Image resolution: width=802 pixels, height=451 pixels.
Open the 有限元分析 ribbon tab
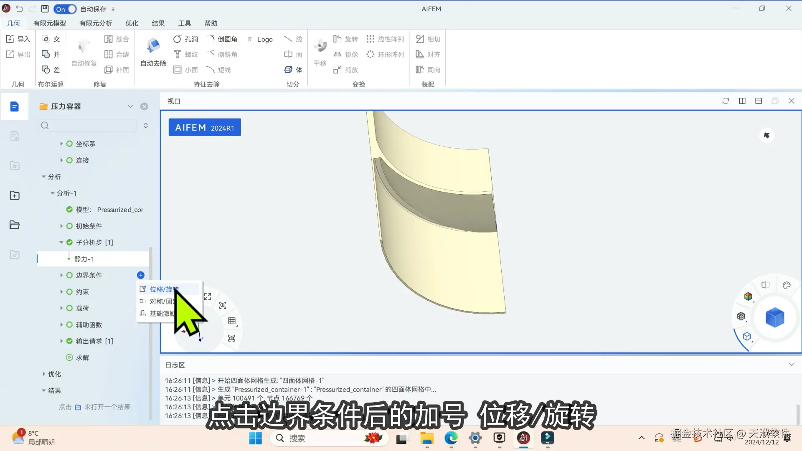click(x=96, y=23)
